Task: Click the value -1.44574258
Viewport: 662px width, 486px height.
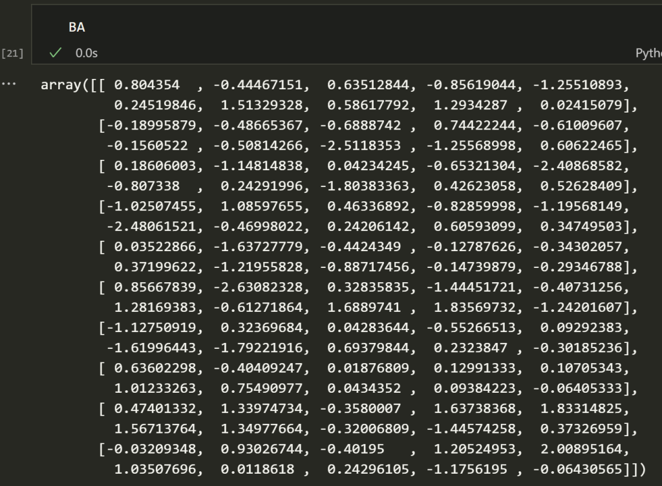Action: (471, 430)
